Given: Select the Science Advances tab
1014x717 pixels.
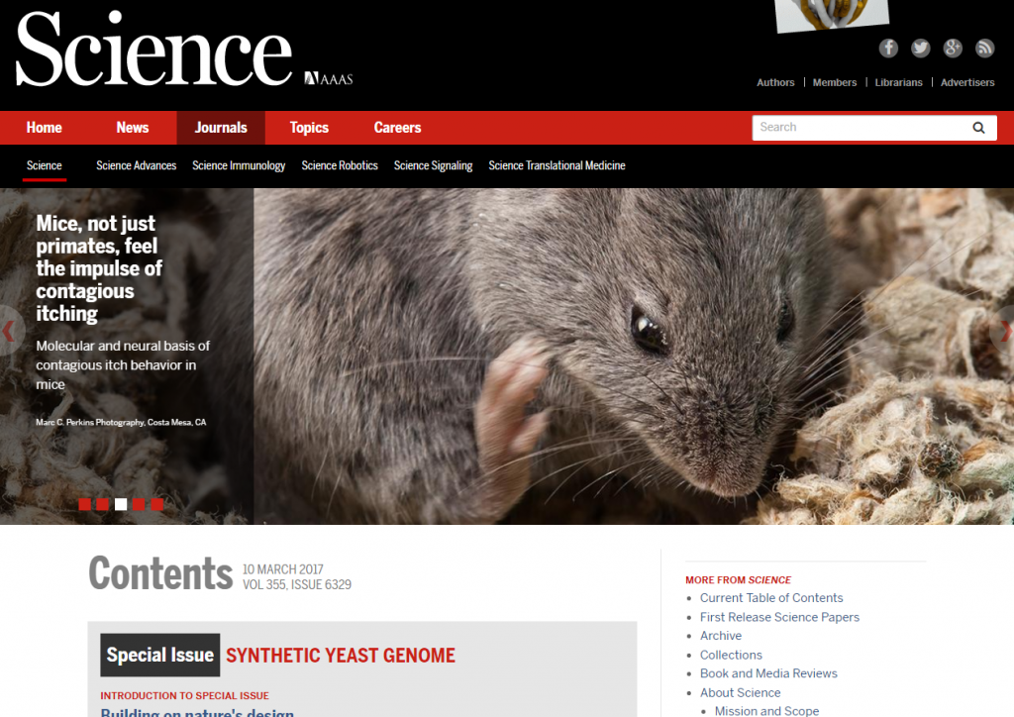Looking at the screenshot, I should (137, 165).
